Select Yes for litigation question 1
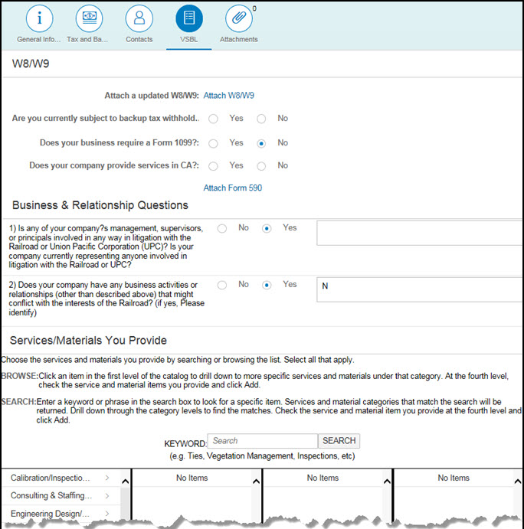The image size is (524, 529). tap(267, 228)
